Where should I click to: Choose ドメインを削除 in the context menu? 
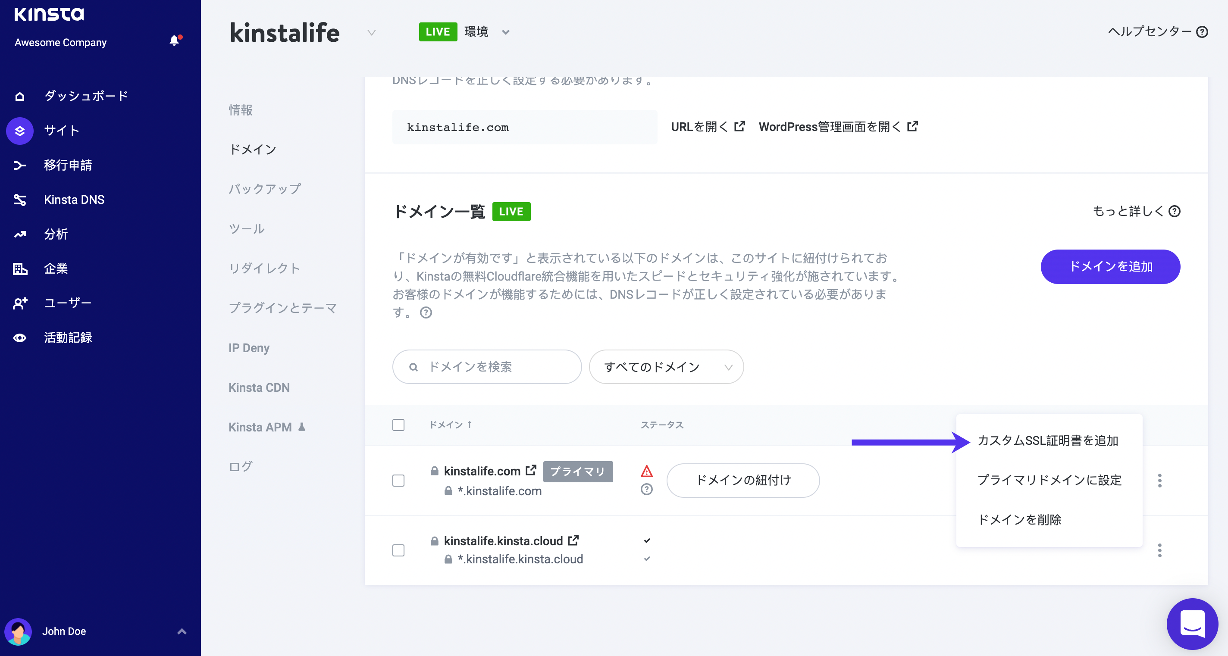click(1020, 520)
